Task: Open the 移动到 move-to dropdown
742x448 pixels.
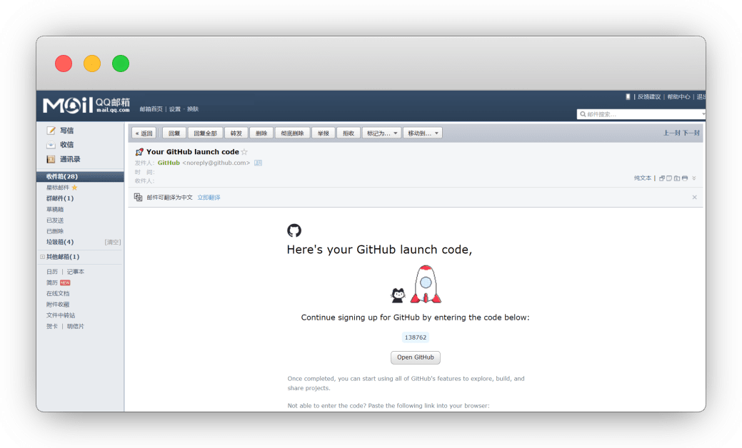Action: tap(422, 133)
